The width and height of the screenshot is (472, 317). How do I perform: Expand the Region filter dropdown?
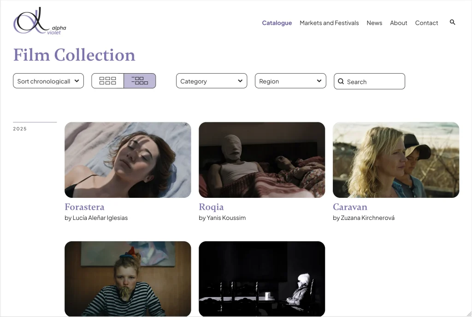click(x=290, y=81)
